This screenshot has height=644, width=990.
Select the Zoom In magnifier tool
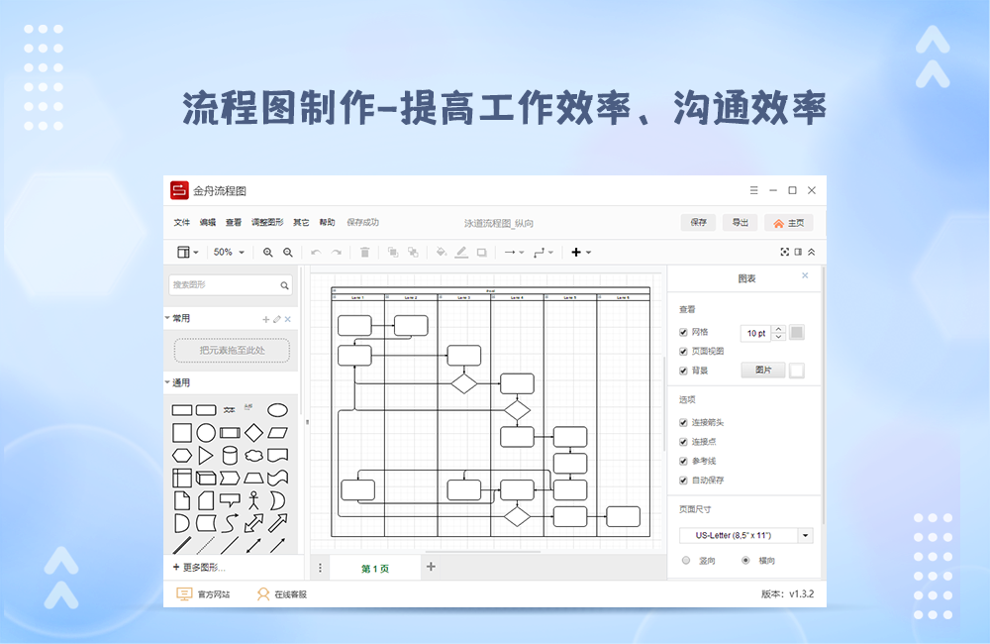267,252
